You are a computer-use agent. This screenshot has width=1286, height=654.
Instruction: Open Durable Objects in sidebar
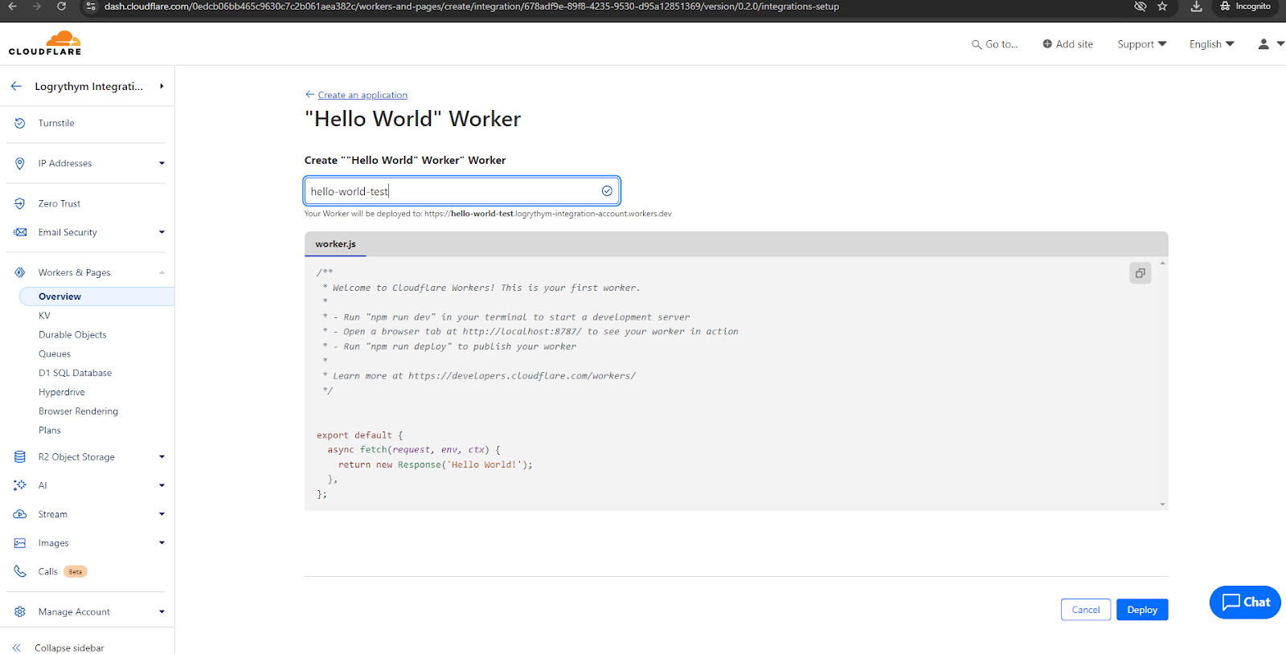pos(72,334)
